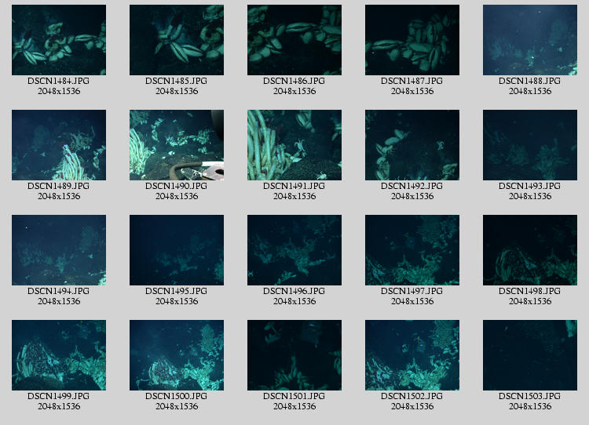
Task: Open the dark DSCN1495.JPG thumbnail
Action: pyautogui.click(x=177, y=250)
